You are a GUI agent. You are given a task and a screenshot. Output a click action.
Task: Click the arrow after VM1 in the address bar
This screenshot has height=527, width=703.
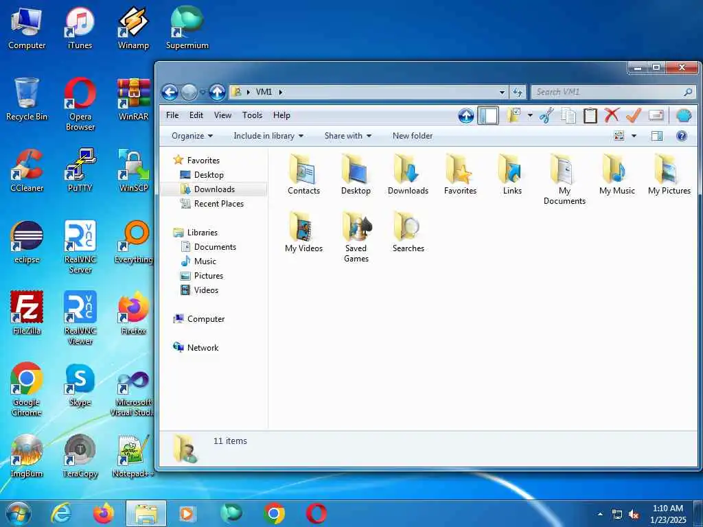[x=281, y=93]
